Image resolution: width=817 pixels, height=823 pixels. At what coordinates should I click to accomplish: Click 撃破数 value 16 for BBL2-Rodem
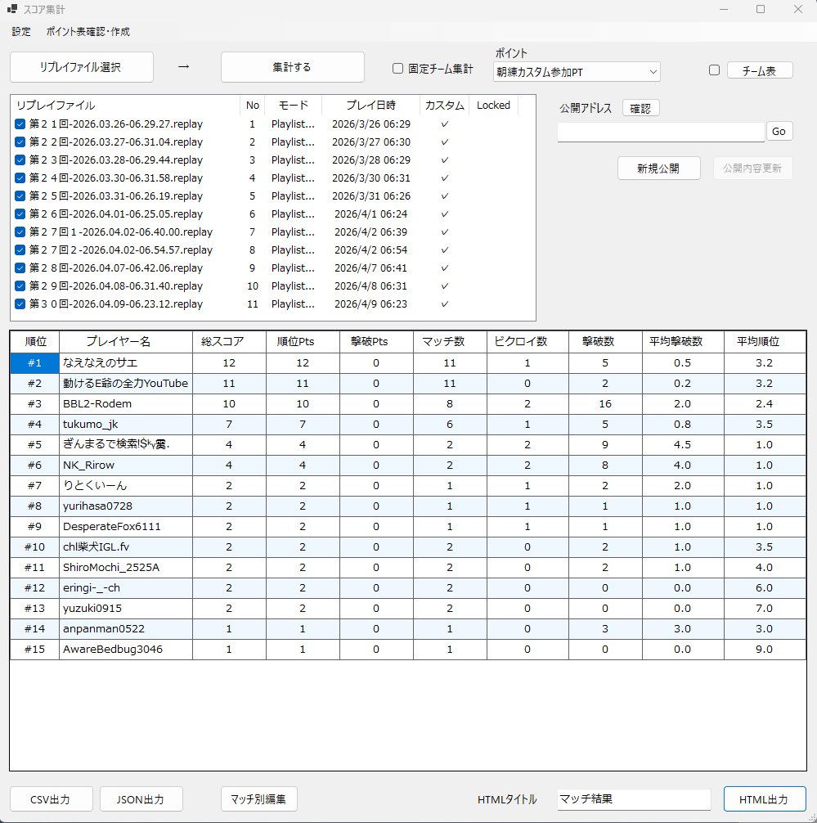coord(605,404)
